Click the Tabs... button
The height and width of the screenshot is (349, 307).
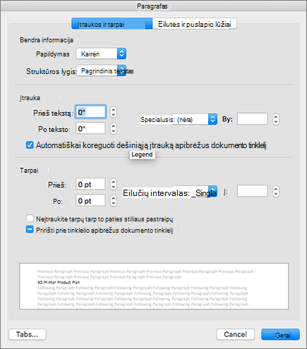click(x=28, y=334)
